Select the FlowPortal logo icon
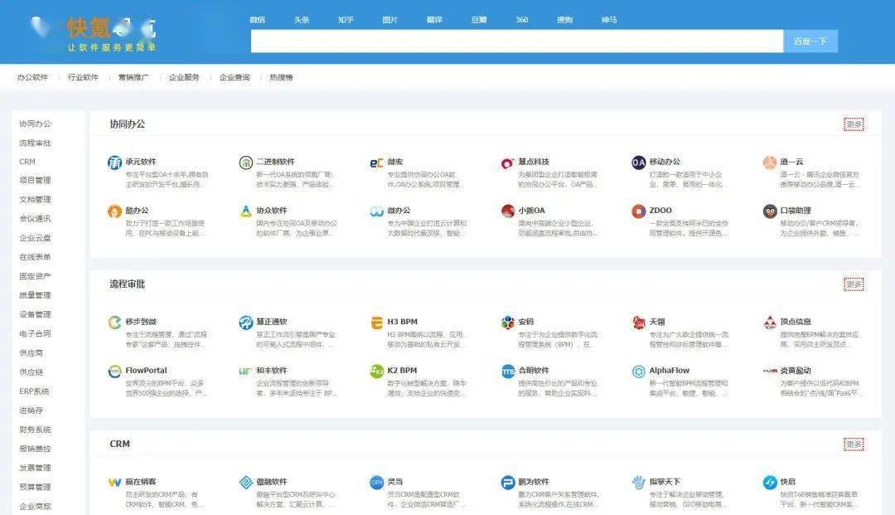 114,372
